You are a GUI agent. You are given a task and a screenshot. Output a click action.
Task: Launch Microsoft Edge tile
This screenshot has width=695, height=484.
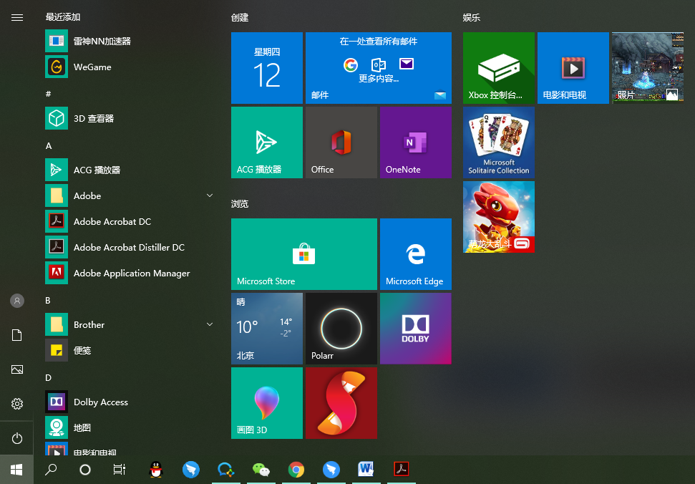pos(415,254)
